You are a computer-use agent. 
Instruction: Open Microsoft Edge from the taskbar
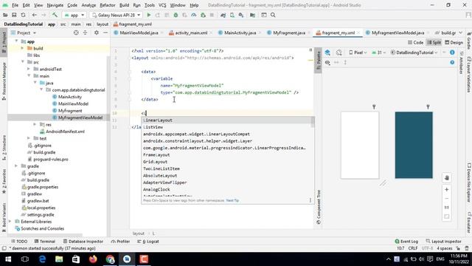[x=42, y=259]
